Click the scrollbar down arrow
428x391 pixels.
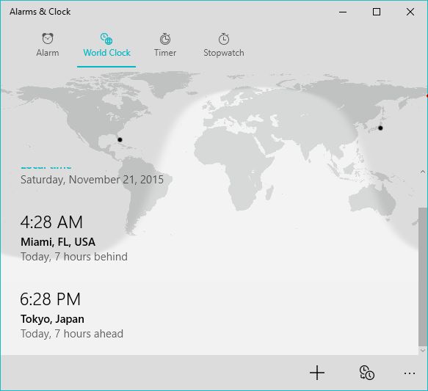pyautogui.click(x=423, y=350)
